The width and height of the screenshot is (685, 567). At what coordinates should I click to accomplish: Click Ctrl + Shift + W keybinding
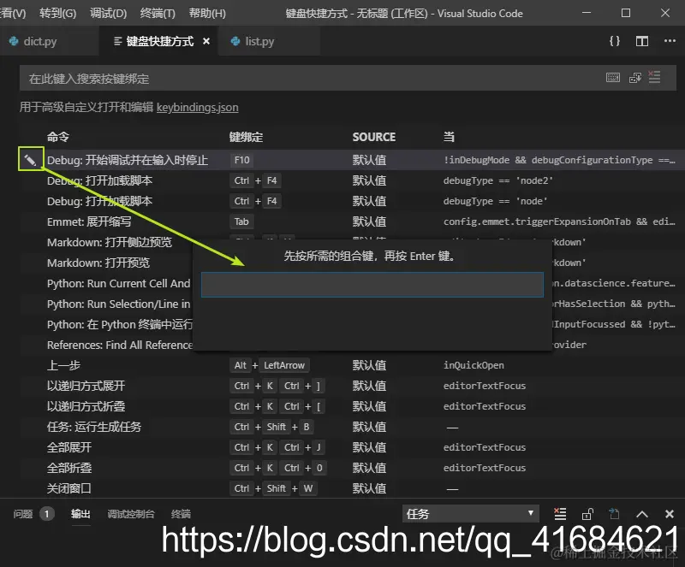[x=273, y=488]
